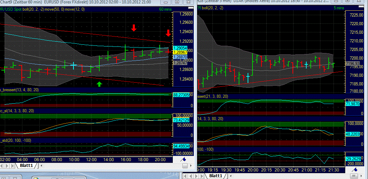Click the blue flag icon in EURUSD chart
This screenshot has height=179, width=368.
(183, 159)
